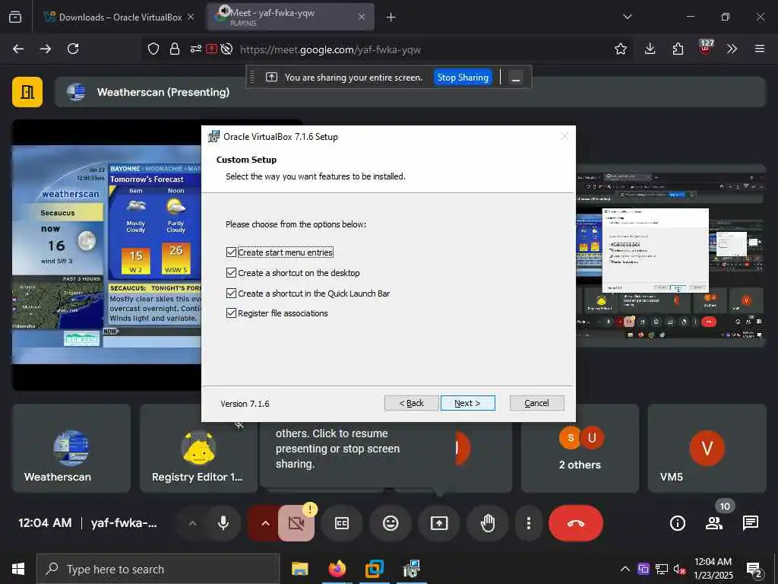Send an emoji reaction
The height and width of the screenshot is (584, 778).
[x=391, y=523]
